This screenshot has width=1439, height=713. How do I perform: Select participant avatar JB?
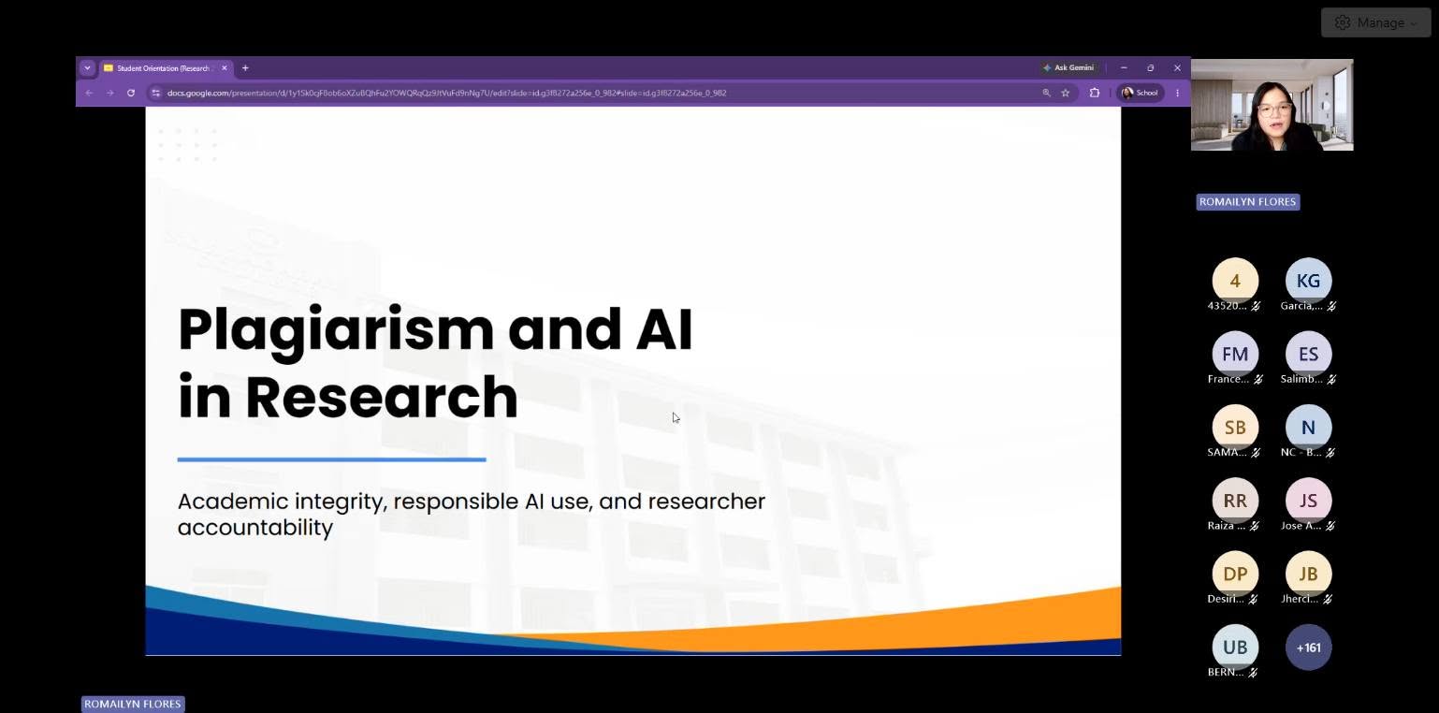click(1308, 574)
